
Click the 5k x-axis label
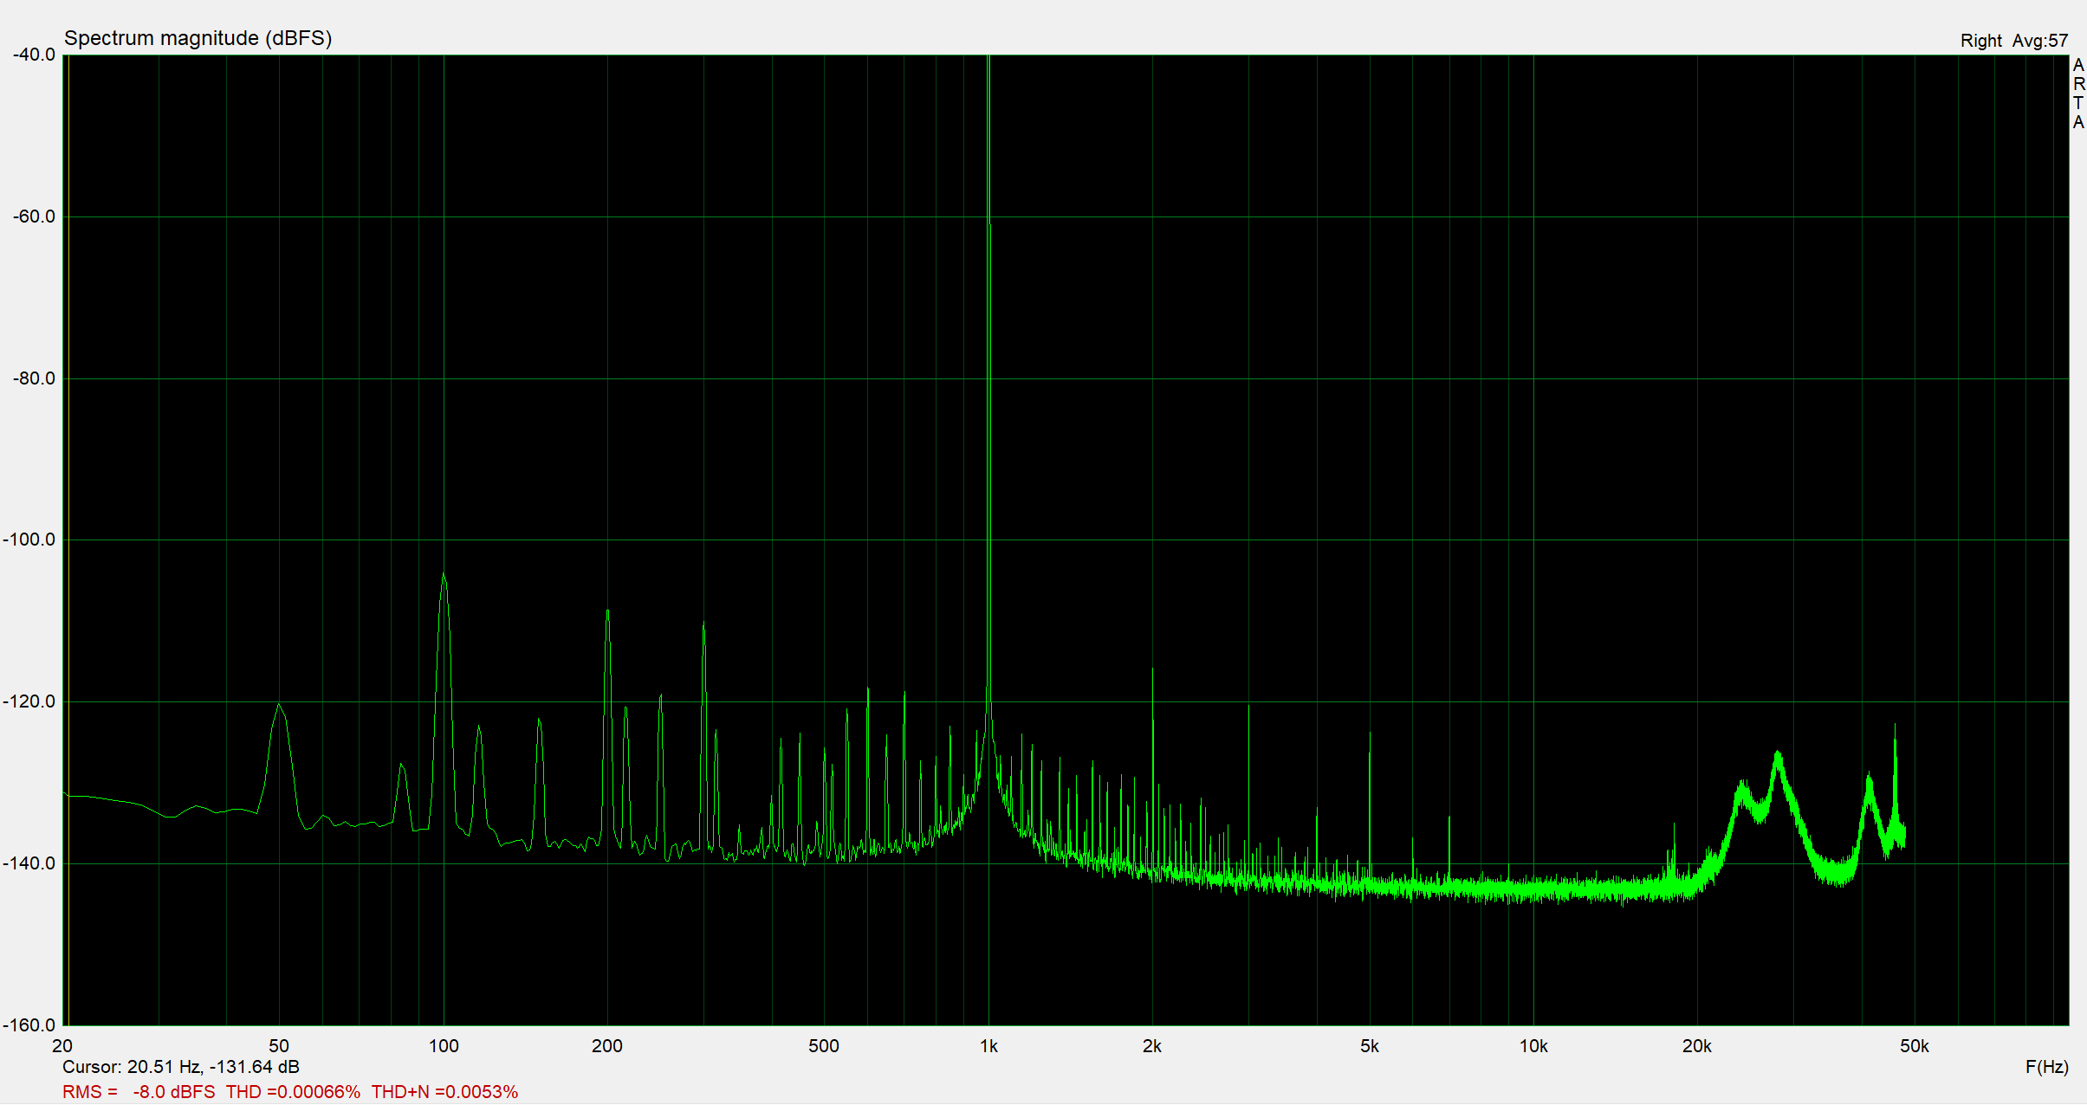click(1370, 1046)
